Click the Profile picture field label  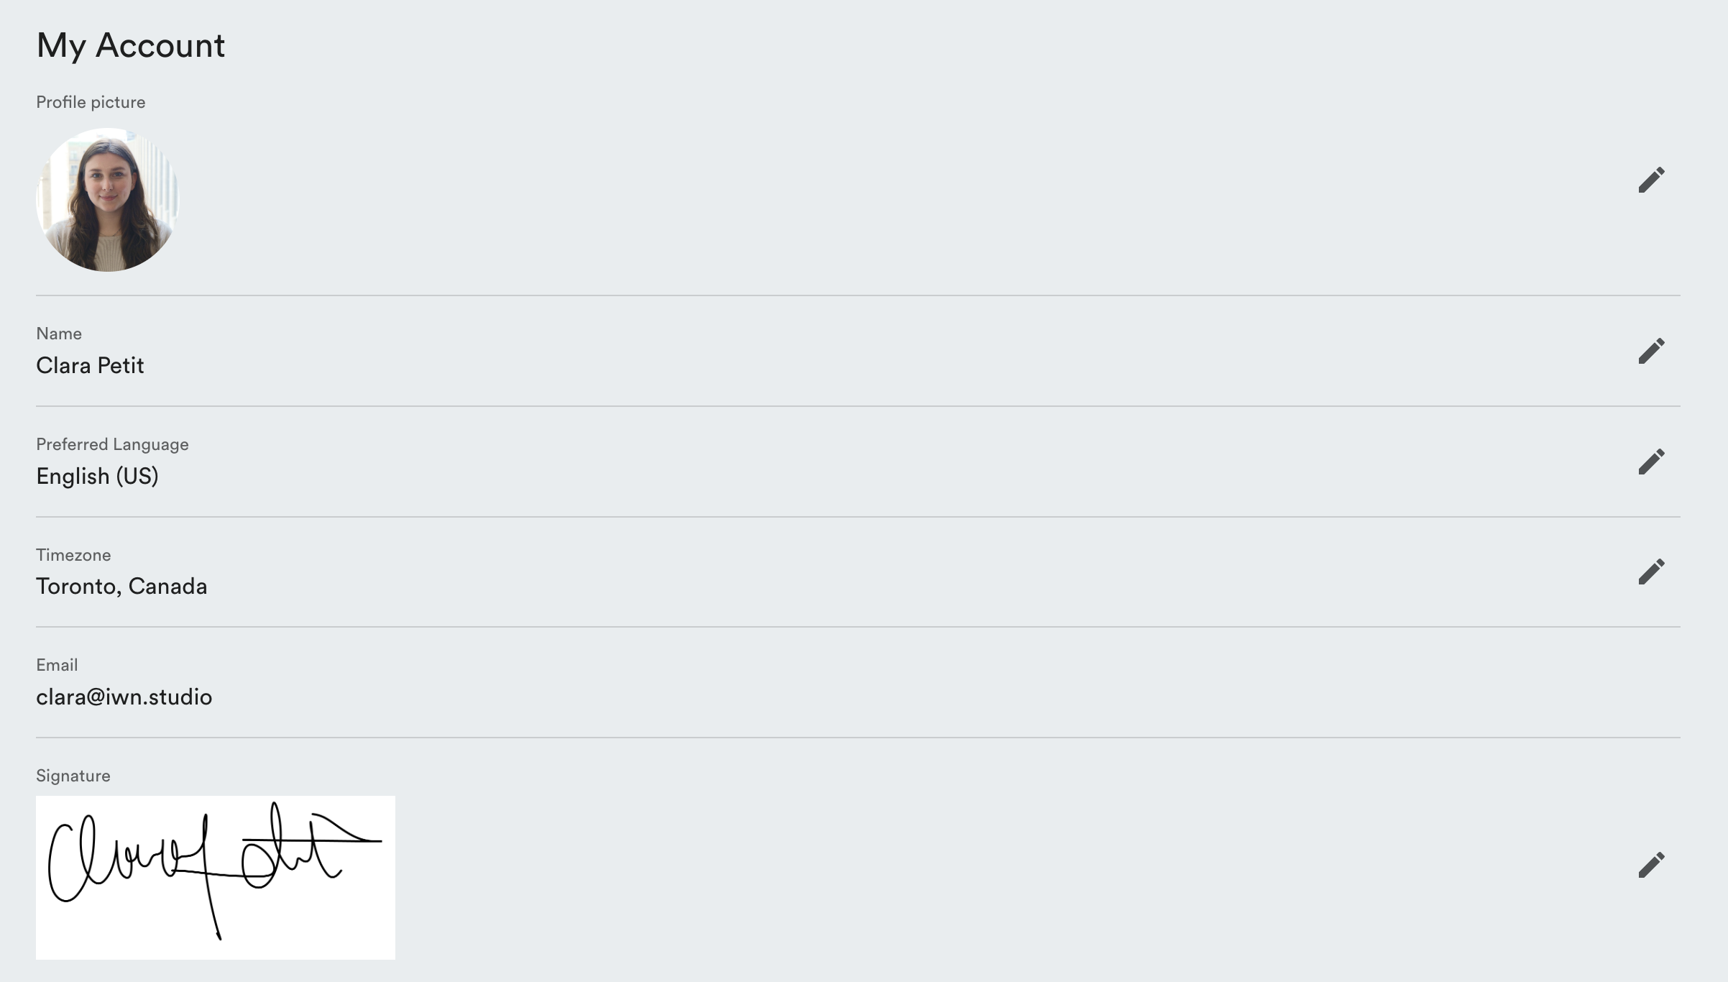coord(91,102)
